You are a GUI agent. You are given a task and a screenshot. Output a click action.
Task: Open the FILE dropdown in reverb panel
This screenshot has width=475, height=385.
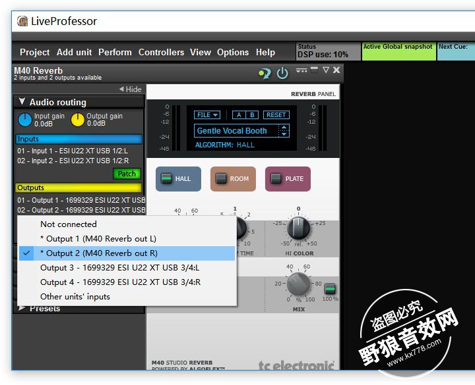[x=207, y=115]
